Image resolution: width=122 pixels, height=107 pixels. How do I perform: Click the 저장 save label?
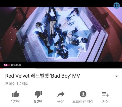[105, 101]
